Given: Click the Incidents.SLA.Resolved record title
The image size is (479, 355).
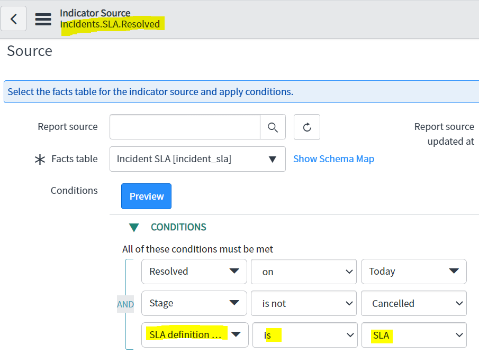Looking at the screenshot, I should coord(110,24).
